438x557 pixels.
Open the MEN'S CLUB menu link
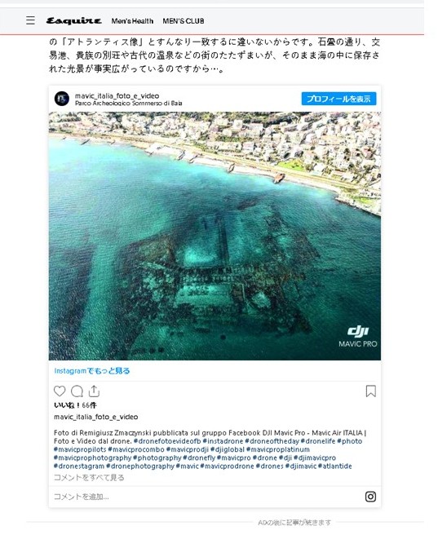tap(184, 21)
